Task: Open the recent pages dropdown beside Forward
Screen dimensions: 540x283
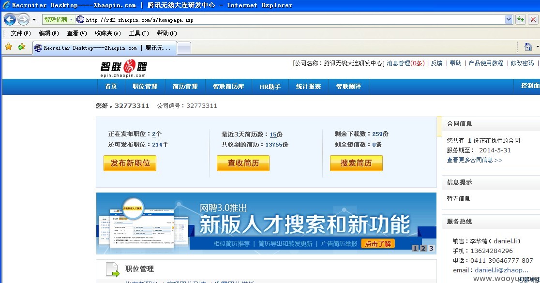Action: click(34, 20)
